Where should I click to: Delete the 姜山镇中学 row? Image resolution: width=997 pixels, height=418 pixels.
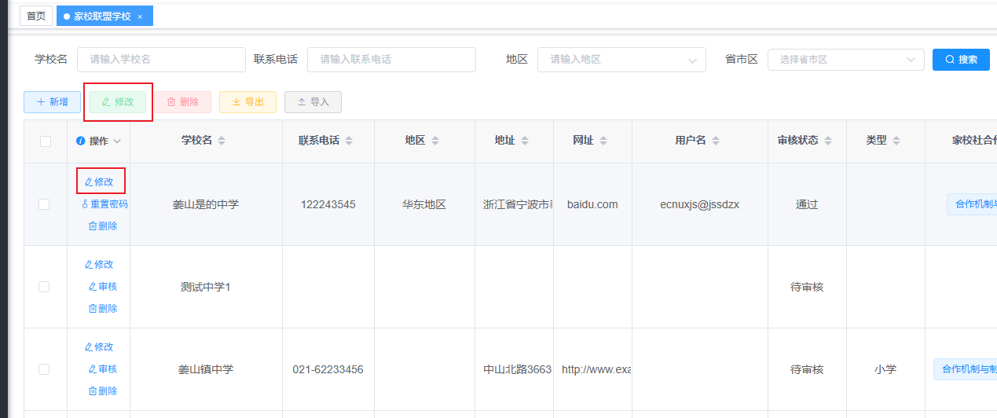pyautogui.click(x=103, y=391)
